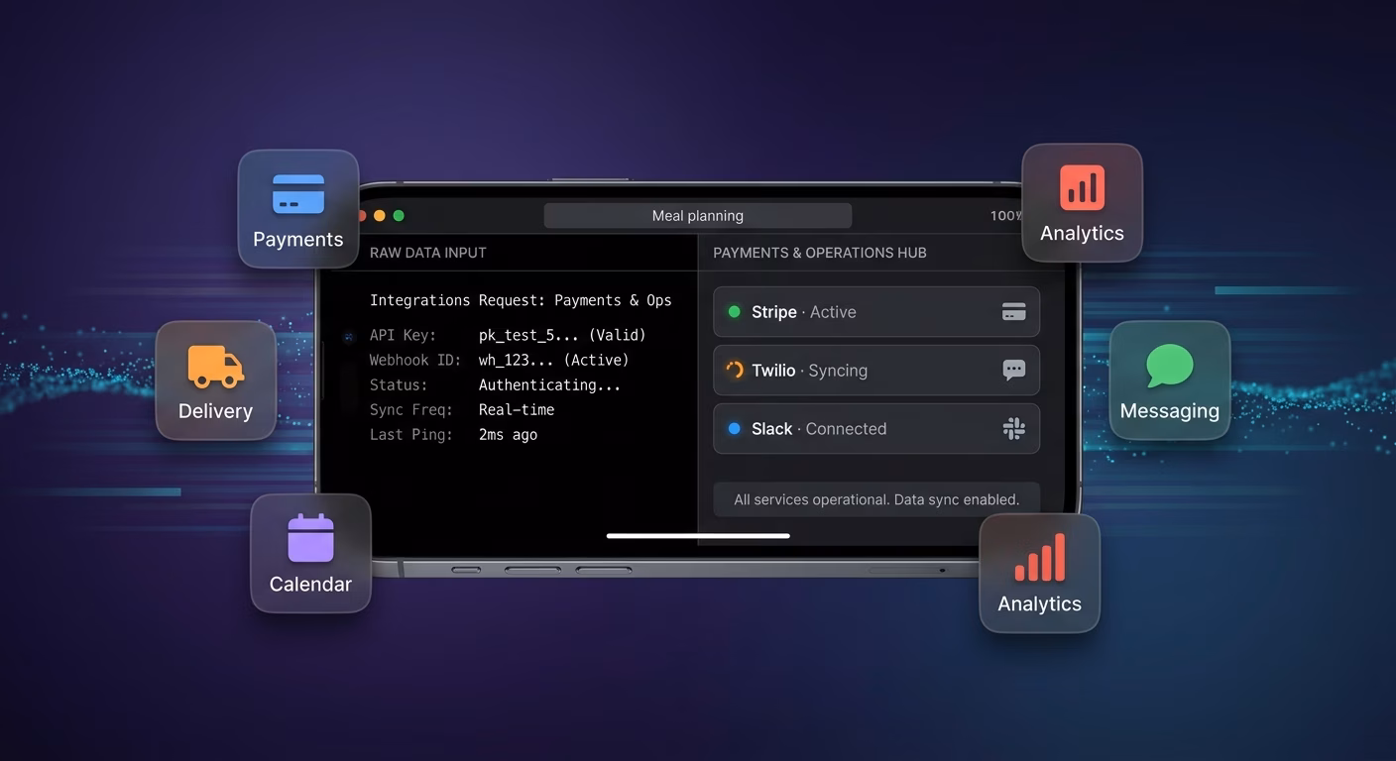Click the Real-time sync frequency value

pos(517,410)
